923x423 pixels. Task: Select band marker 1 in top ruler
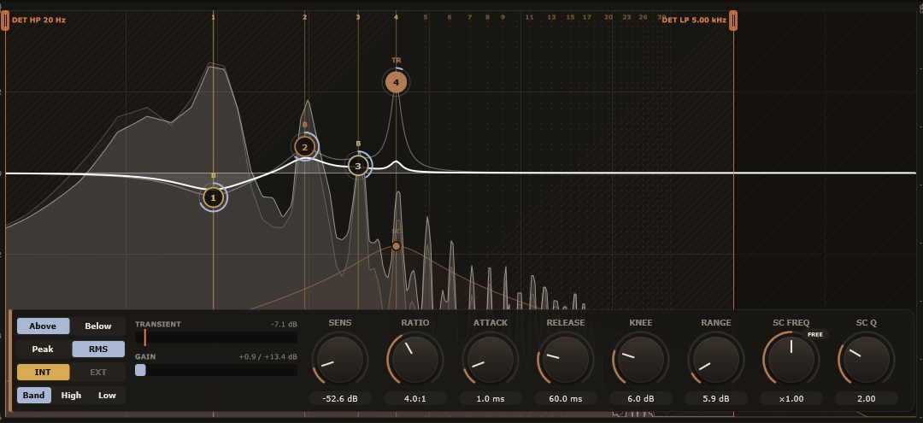pyautogui.click(x=213, y=17)
